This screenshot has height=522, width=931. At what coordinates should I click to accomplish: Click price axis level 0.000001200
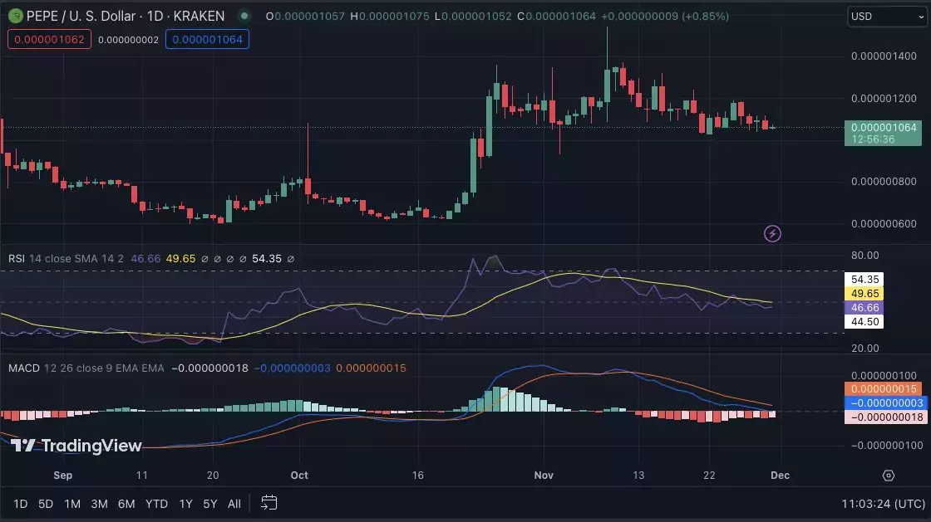884,99
